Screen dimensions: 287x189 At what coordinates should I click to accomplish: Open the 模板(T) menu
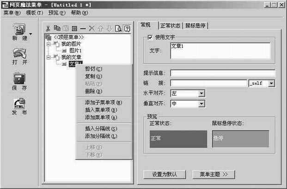point(34,13)
